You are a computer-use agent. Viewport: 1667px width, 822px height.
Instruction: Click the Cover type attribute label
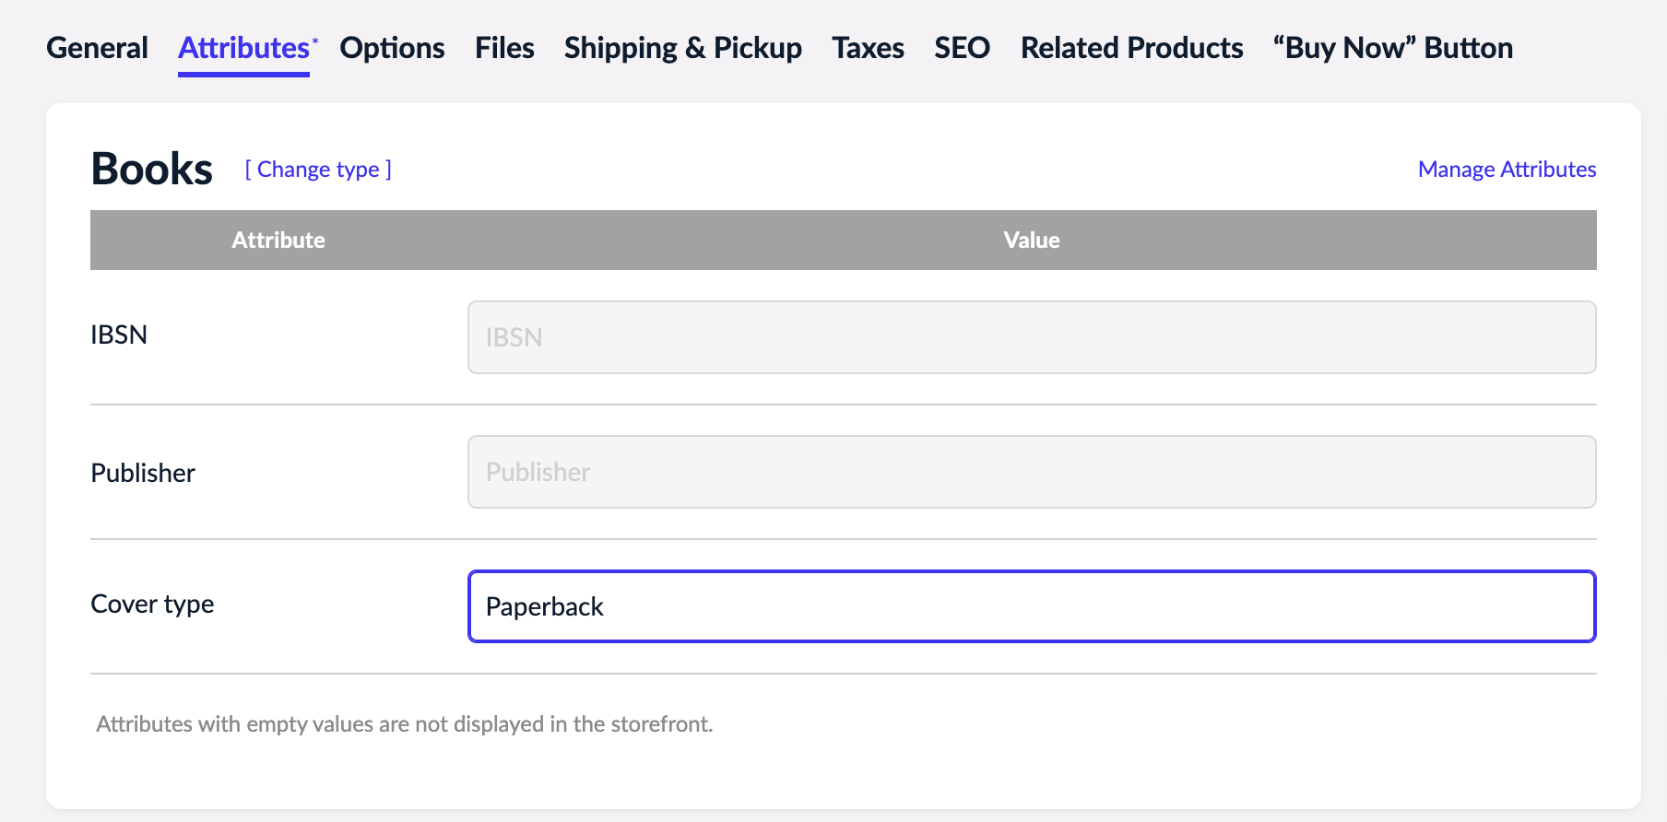point(152,604)
